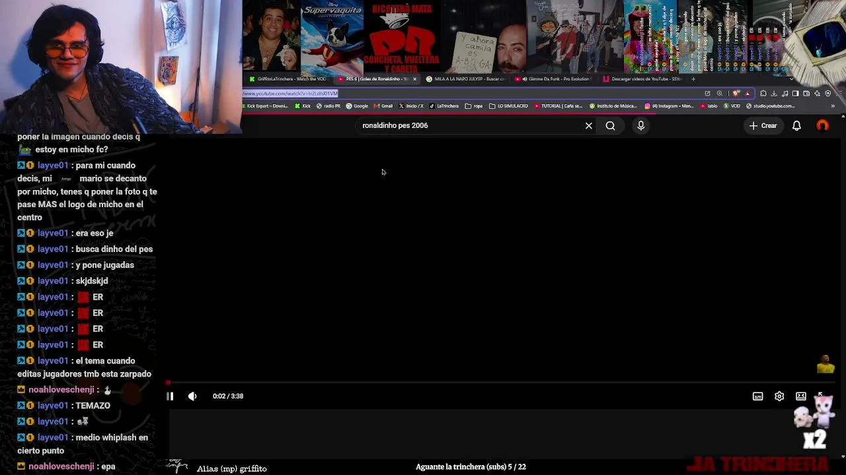
Task: Click the Brave Rewards triangle icon
Action: (748, 94)
